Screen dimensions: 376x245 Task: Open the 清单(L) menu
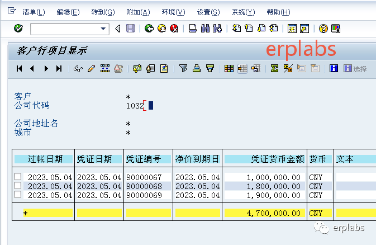(34, 12)
